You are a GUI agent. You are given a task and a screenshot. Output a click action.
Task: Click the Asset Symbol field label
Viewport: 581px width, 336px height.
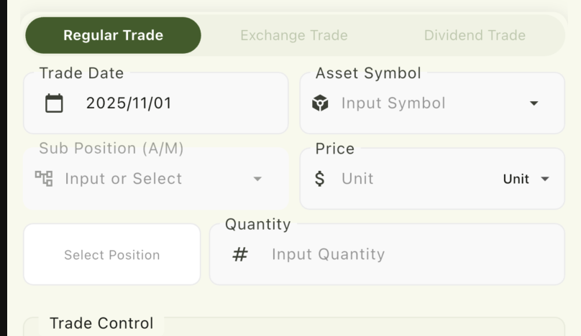(x=368, y=73)
